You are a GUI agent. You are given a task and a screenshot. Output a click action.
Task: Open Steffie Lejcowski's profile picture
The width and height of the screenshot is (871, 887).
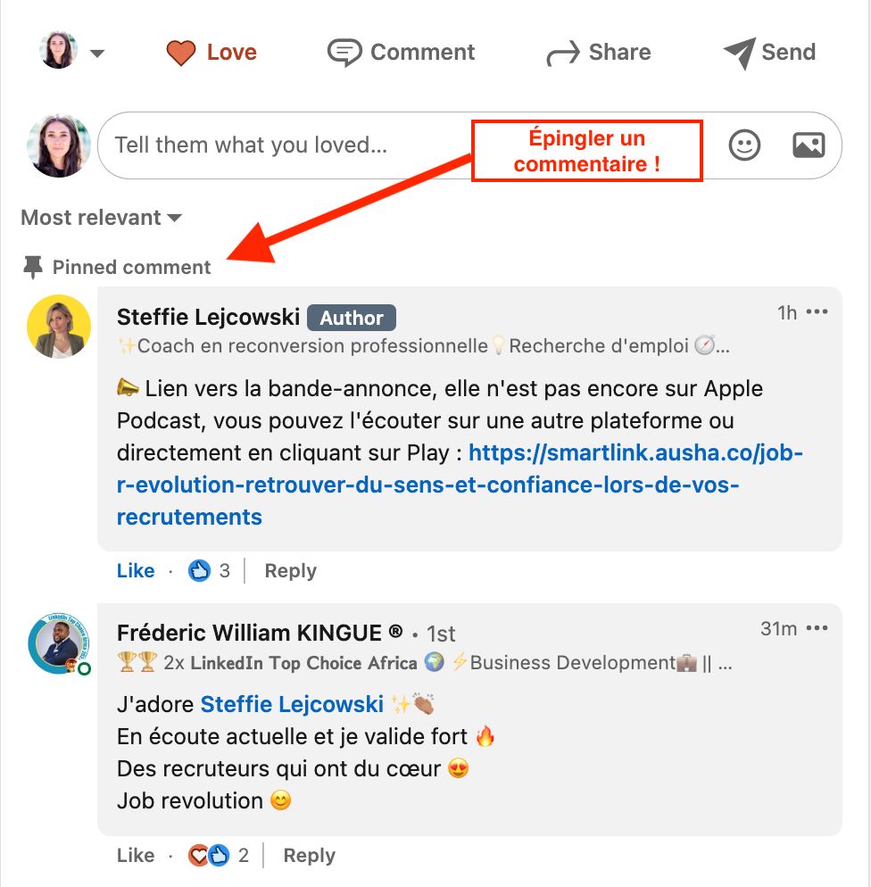59,327
